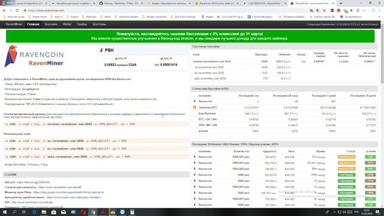Select stratum.ravenminer.com:3636 server row
384x216 pixels.
click(284, 61)
